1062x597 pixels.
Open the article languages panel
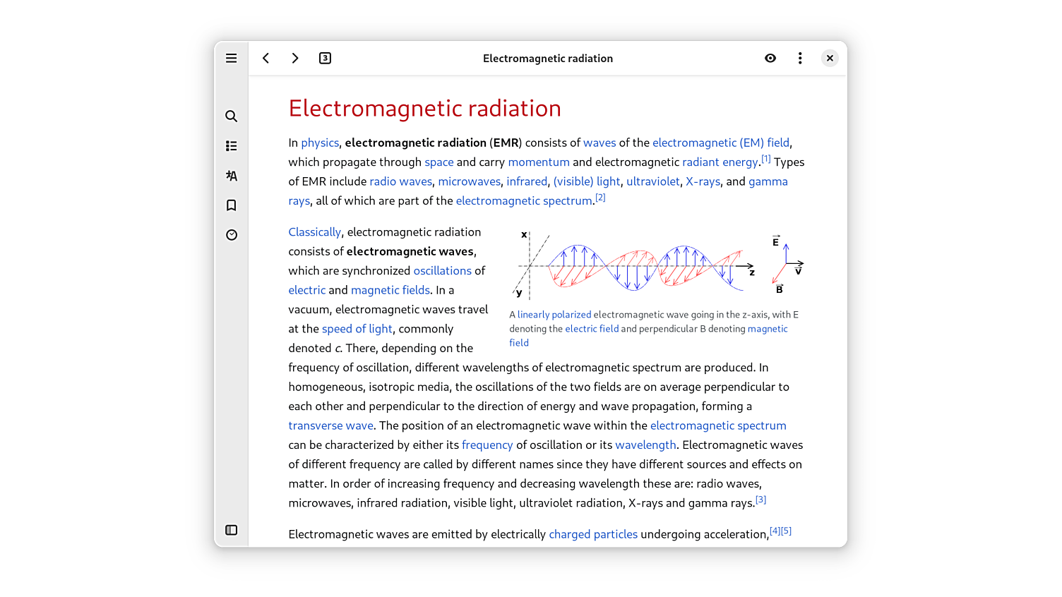(231, 176)
